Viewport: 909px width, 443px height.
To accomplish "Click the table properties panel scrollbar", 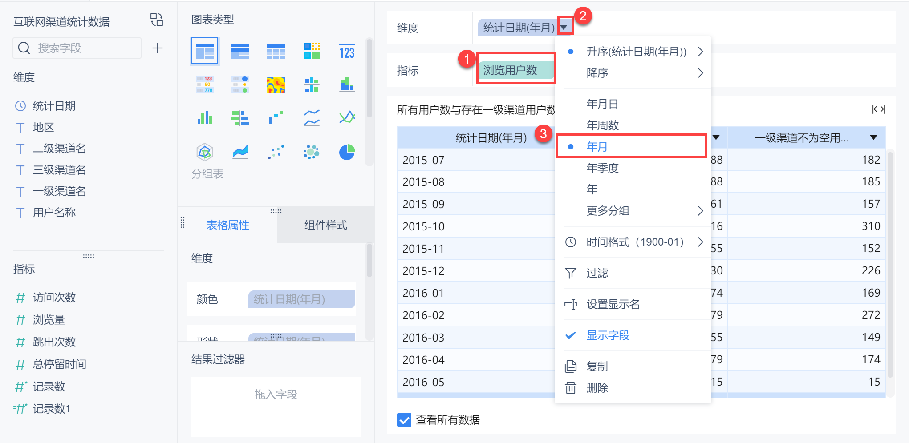I will pyautogui.click(x=369, y=260).
